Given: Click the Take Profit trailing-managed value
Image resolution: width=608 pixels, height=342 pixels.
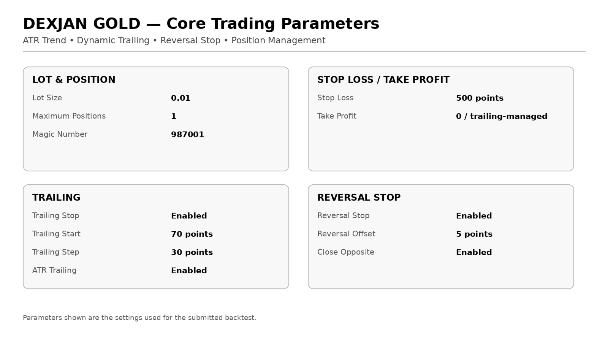Looking at the screenshot, I should coord(502,116).
